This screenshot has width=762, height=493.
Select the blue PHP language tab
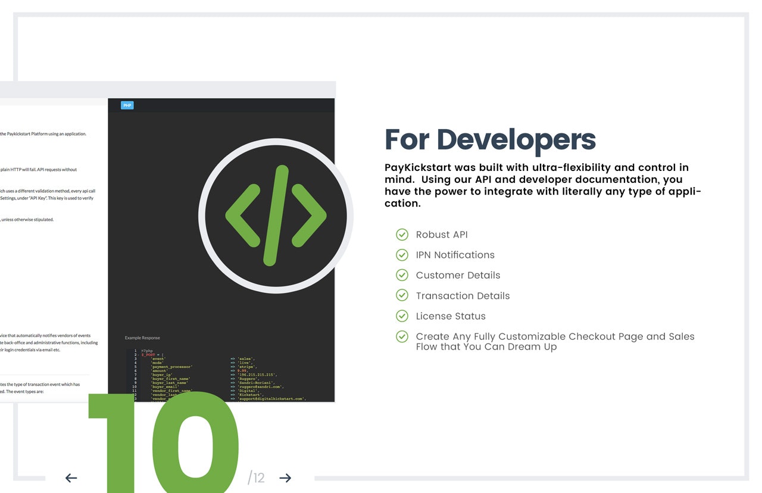(127, 105)
